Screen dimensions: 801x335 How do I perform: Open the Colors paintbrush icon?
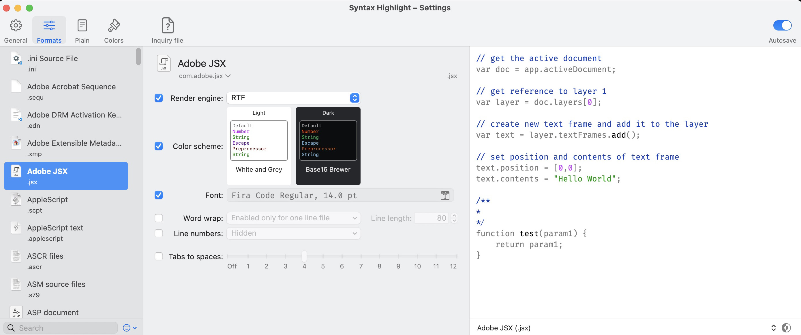click(114, 25)
